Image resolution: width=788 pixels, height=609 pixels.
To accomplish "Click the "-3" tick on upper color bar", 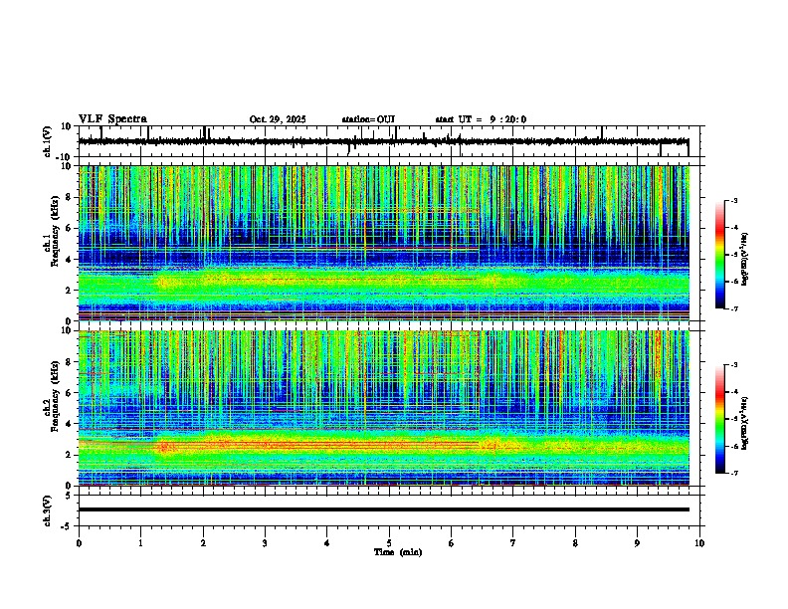I will click(x=733, y=200).
